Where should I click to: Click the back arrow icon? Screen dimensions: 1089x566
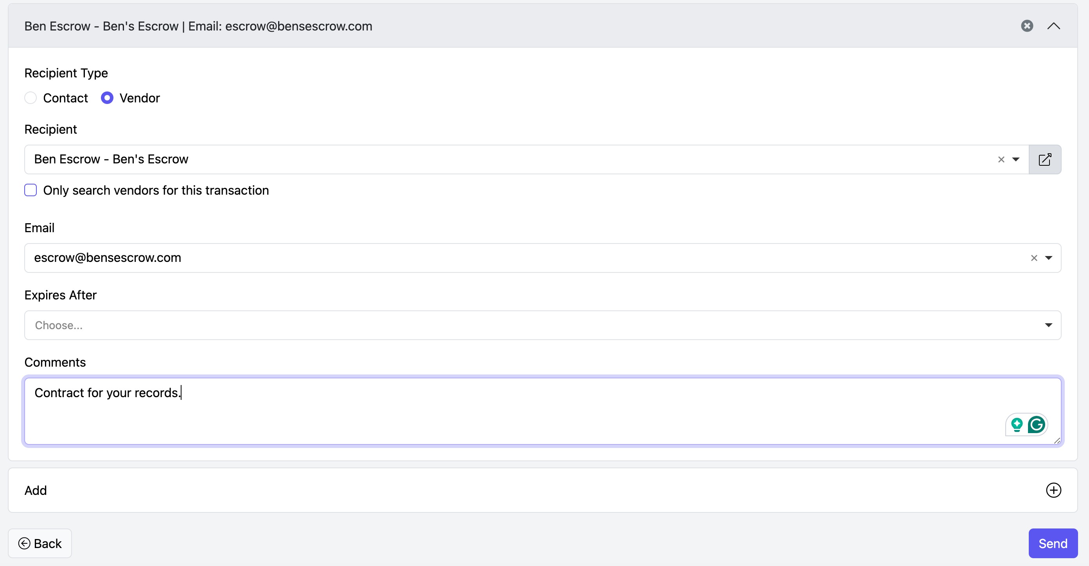pyautogui.click(x=25, y=543)
